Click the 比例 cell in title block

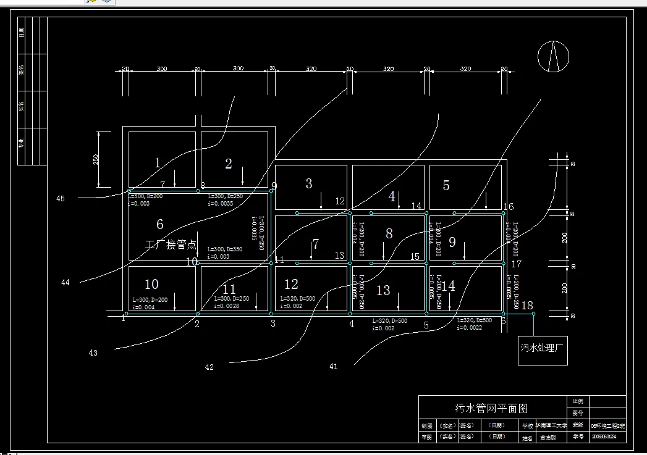578,401
